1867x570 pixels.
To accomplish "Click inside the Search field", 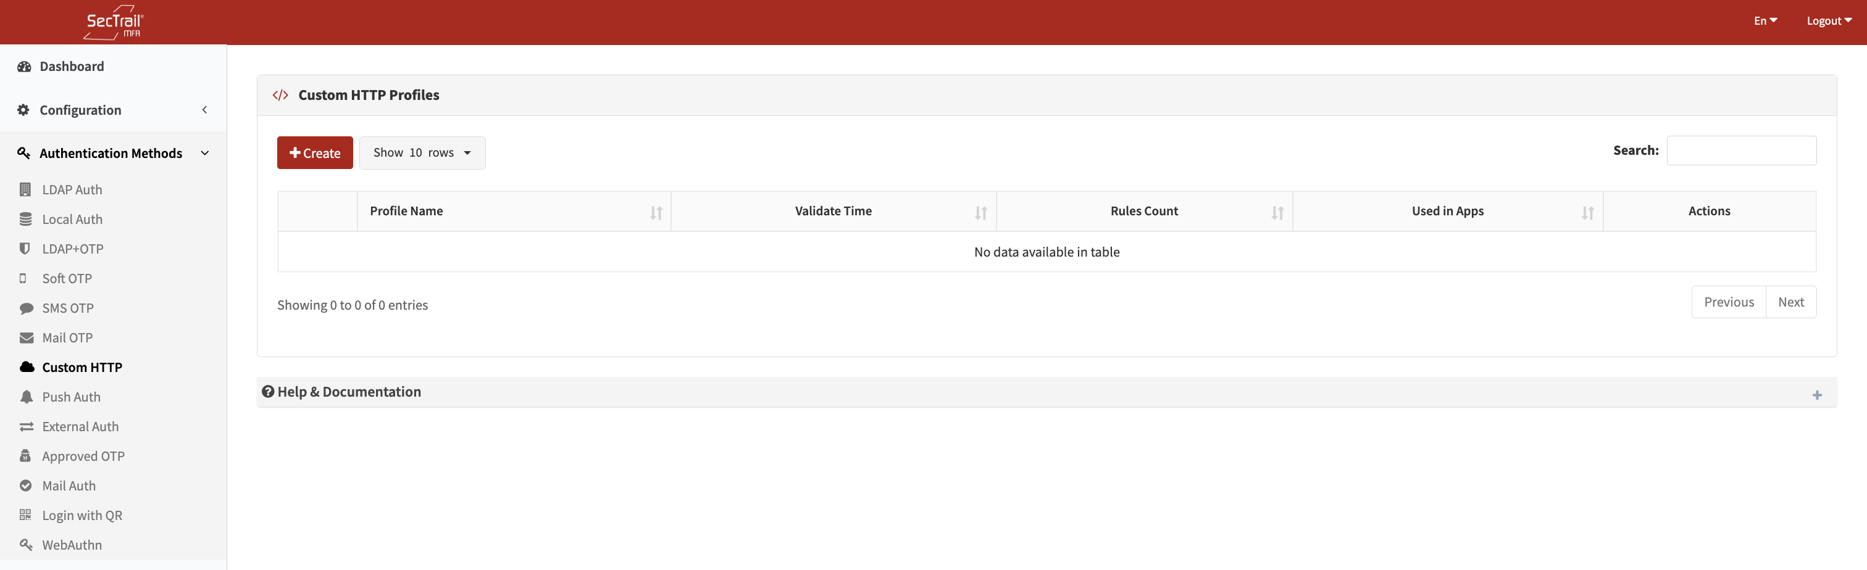I will tap(1742, 151).
